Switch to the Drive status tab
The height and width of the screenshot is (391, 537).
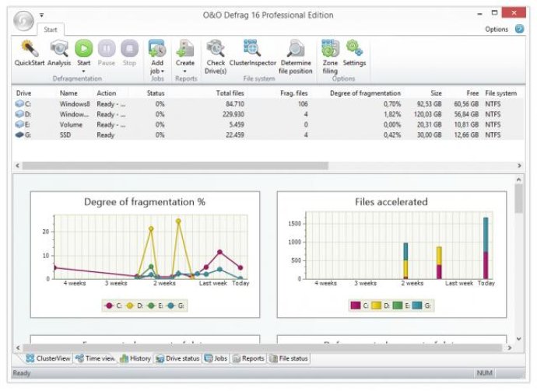coord(177,358)
